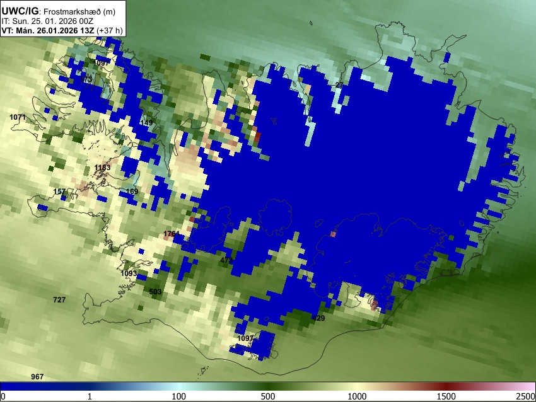Pick the map value 149
This screenshot has width=536, height=402.
coord(146,123)
